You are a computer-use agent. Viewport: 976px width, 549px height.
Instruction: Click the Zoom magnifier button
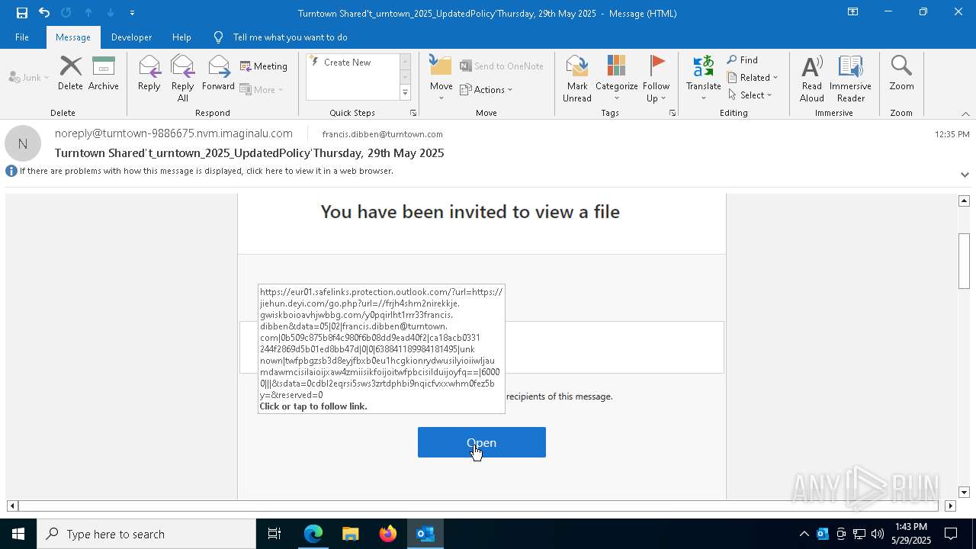pos(901,74)
